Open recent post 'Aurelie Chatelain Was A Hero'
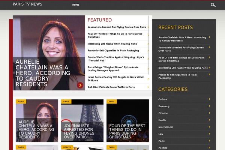The height and width of the screenshot is (150, 225). coord(182,39)
